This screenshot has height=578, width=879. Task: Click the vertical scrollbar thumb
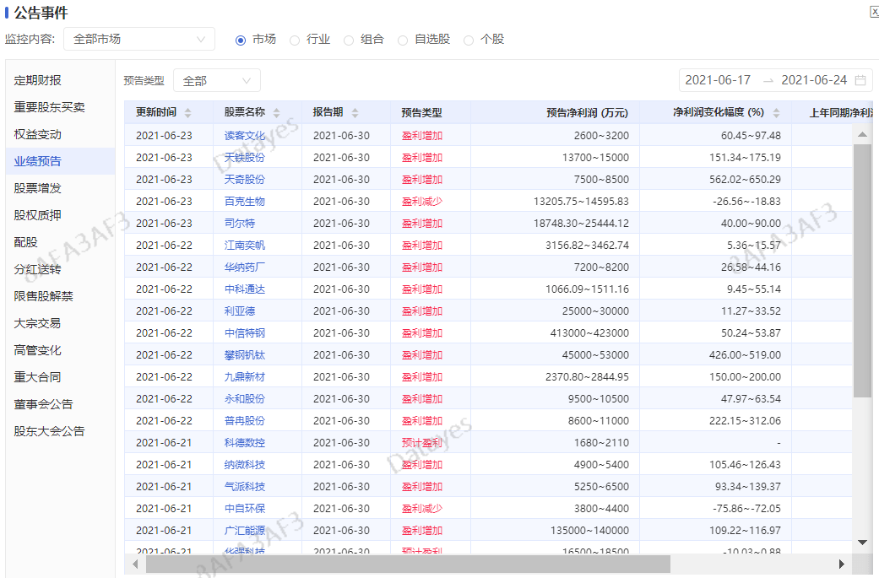click(862, 270)
